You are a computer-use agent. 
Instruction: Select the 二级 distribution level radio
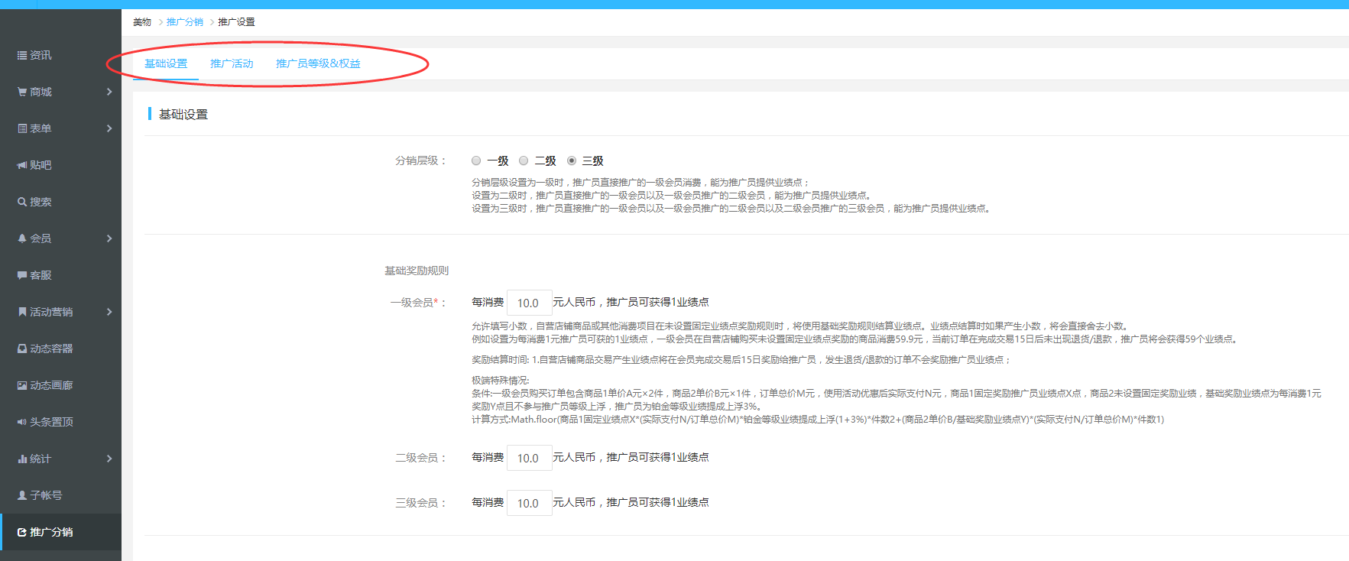click(524, 161)
